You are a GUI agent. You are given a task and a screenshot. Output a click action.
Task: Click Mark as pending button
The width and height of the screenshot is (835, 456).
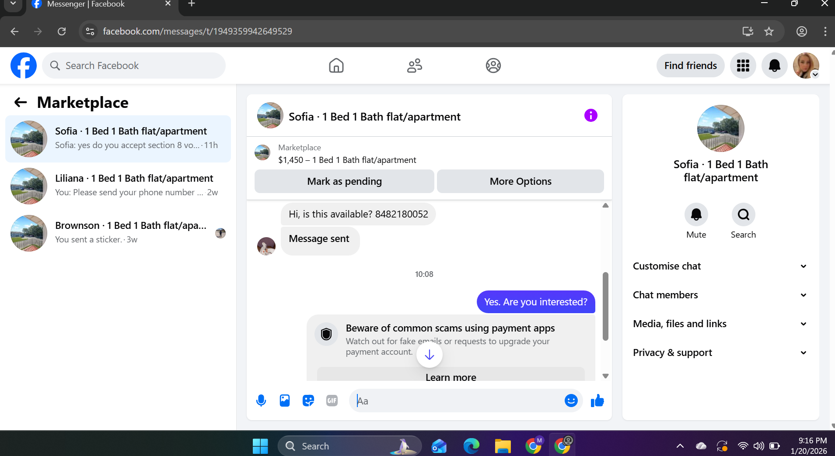344,181
